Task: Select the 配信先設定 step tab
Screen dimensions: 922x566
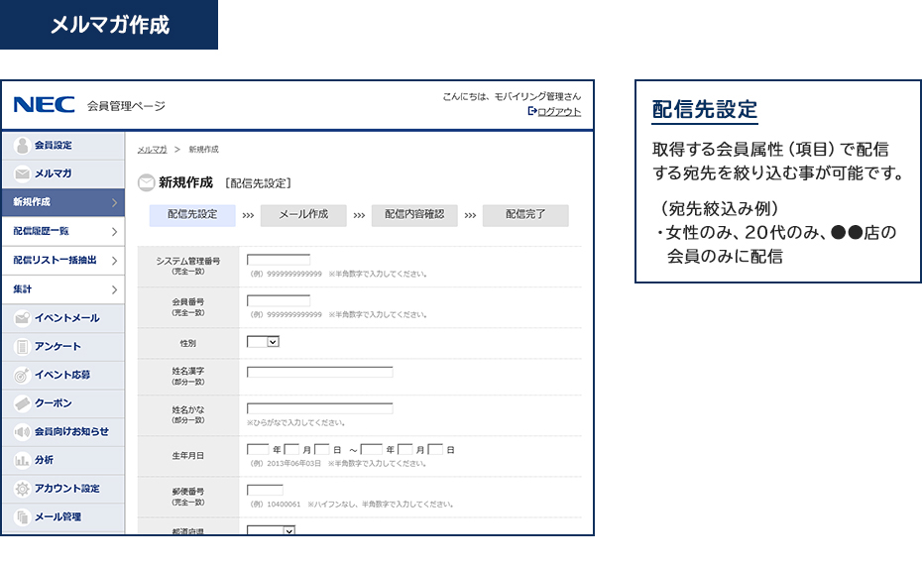Action: tap(192, 215)
